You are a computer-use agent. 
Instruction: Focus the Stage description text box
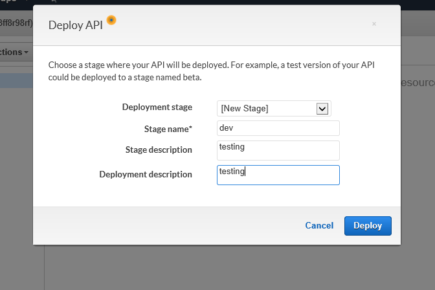click(278, 150)
